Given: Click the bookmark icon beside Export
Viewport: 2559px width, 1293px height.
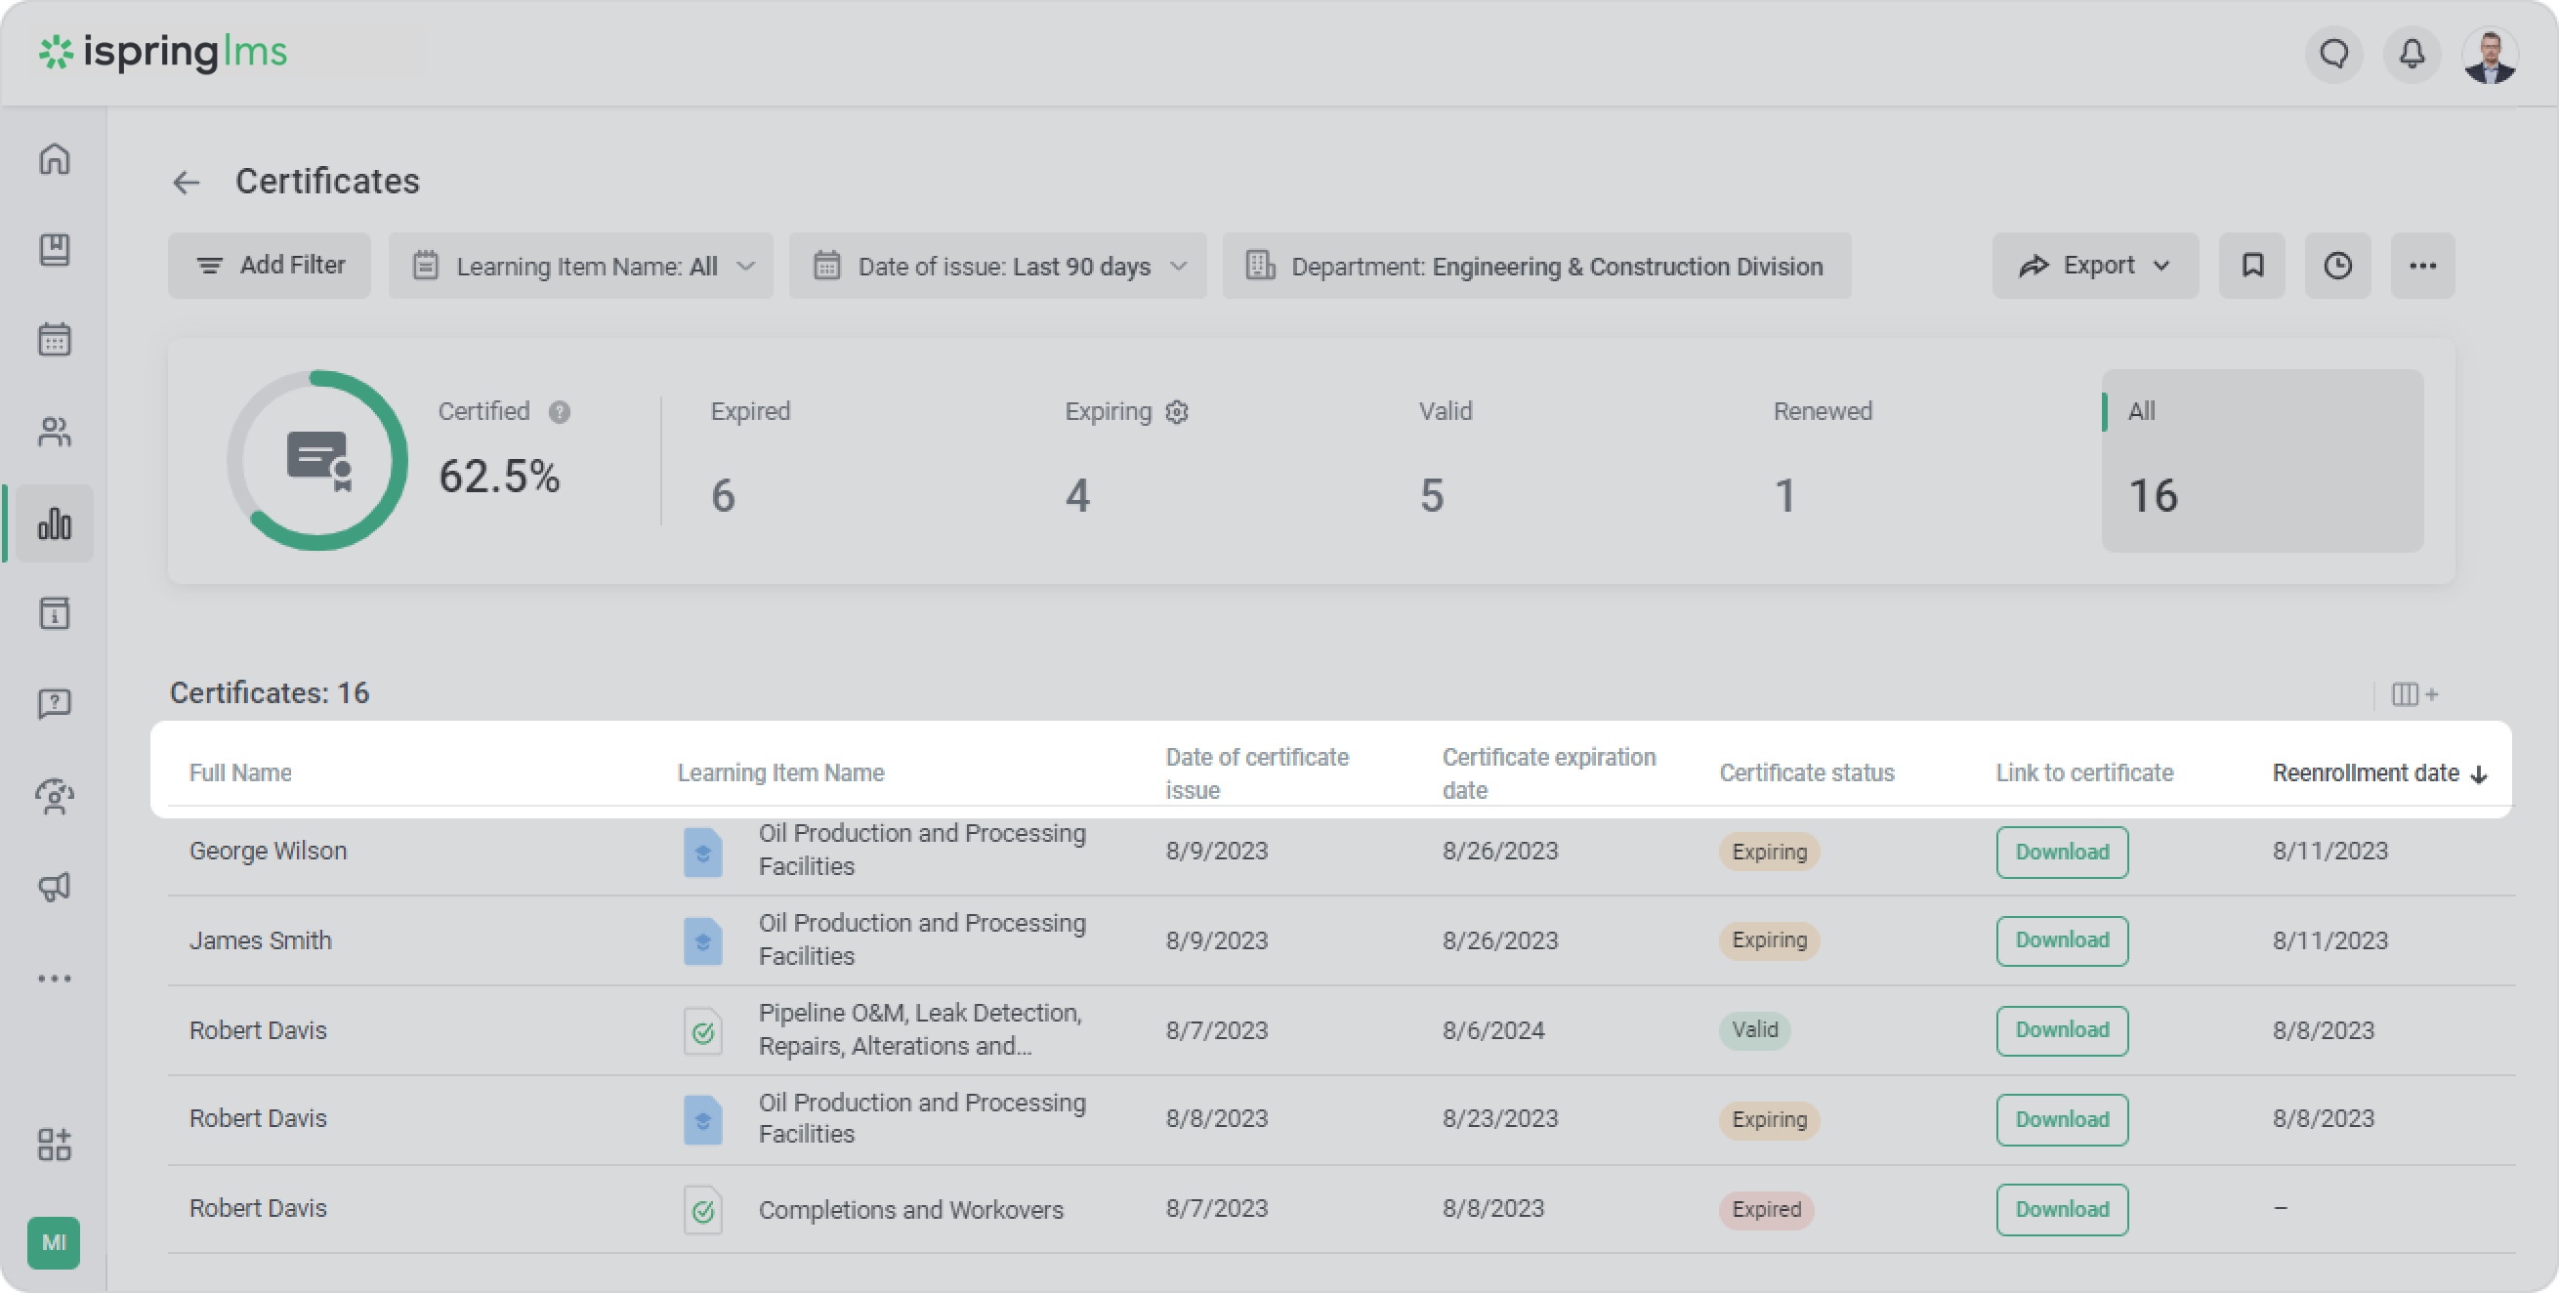Looking at the screenshot, I should coord(2252,266).
